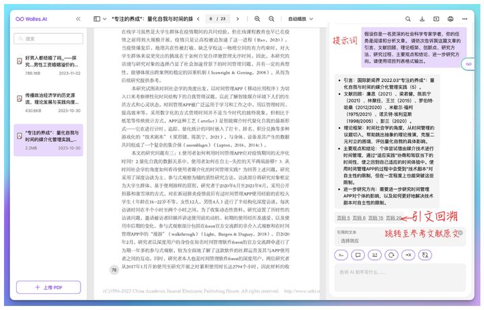Click the round regenerate arrow icon
This screenshot has width=484, height=310.
click(x=391, y=255)
